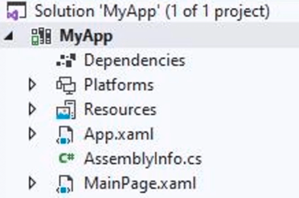
Task: Select the bold MyApp project name
Action: pos(86,36)
